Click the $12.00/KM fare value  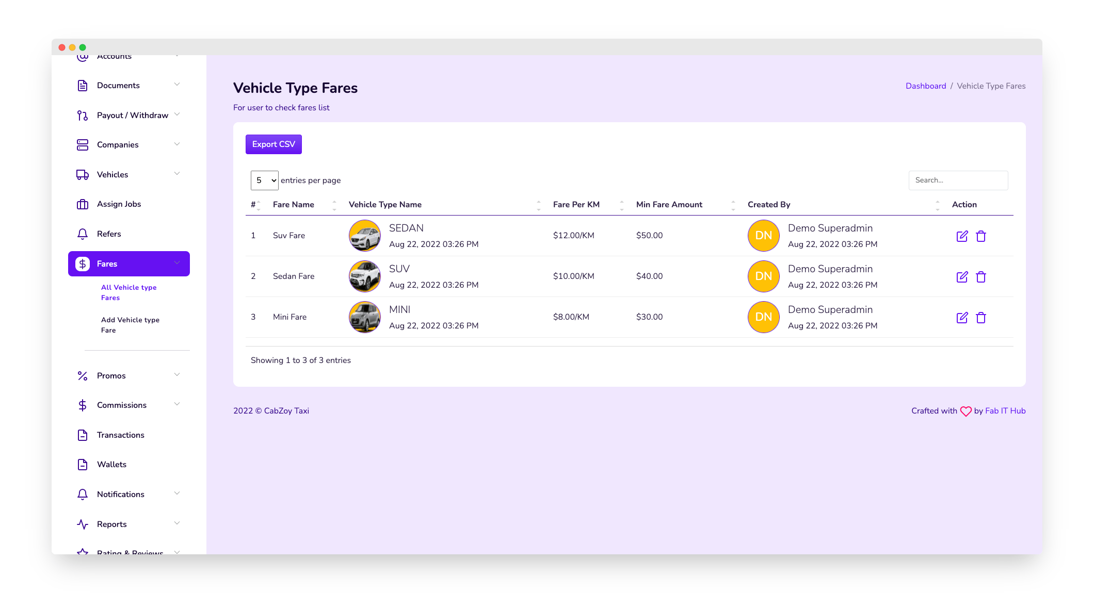(x=573, y=236)
